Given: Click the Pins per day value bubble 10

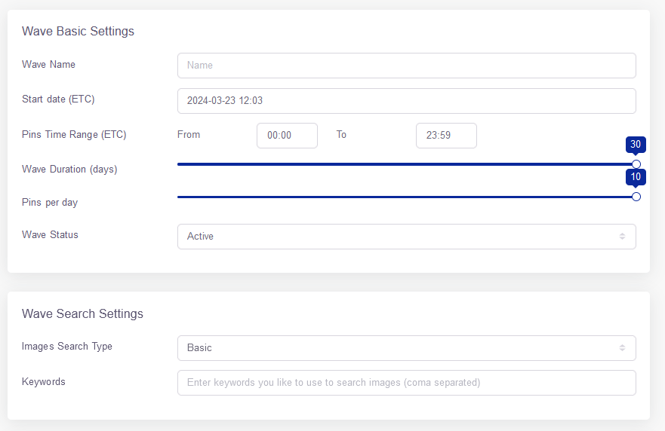Looking at the screenshot, I should click(636, 177).
